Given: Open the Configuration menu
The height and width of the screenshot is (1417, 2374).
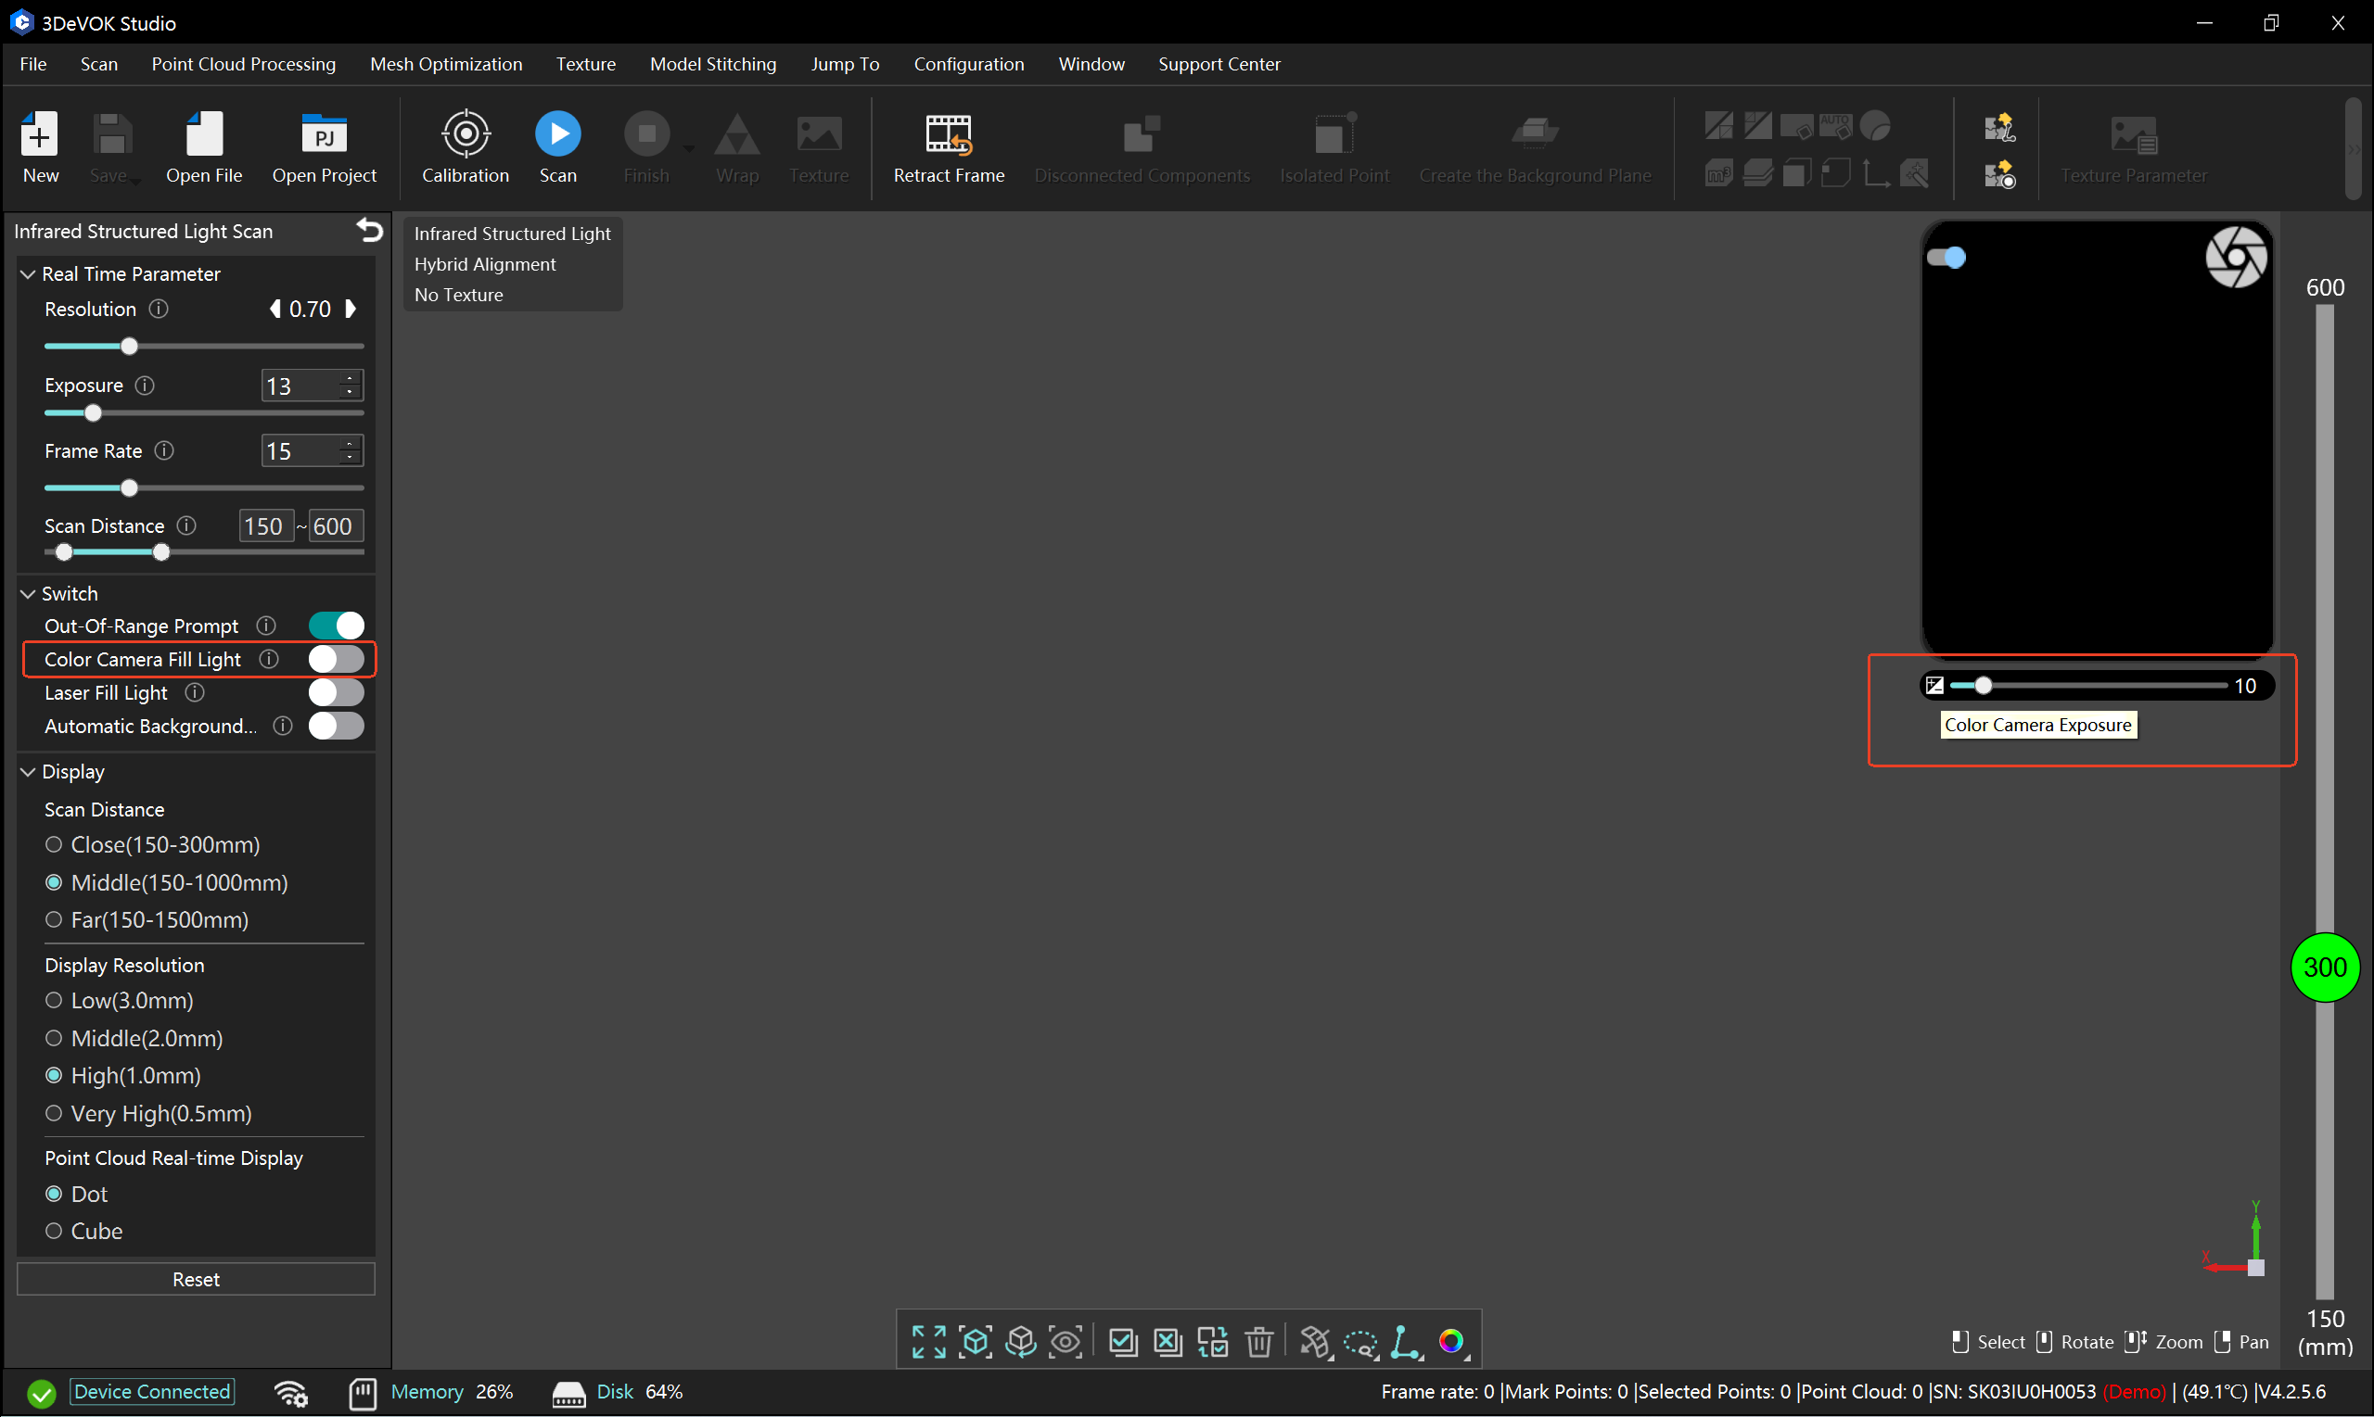Looking at the screenshot, I should [x=969, y=64].
